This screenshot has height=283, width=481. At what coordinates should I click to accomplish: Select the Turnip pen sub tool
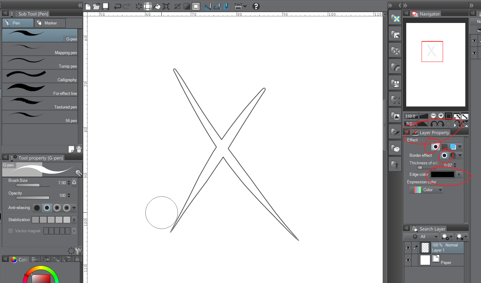pyautogui.click(x=40, y=63)
